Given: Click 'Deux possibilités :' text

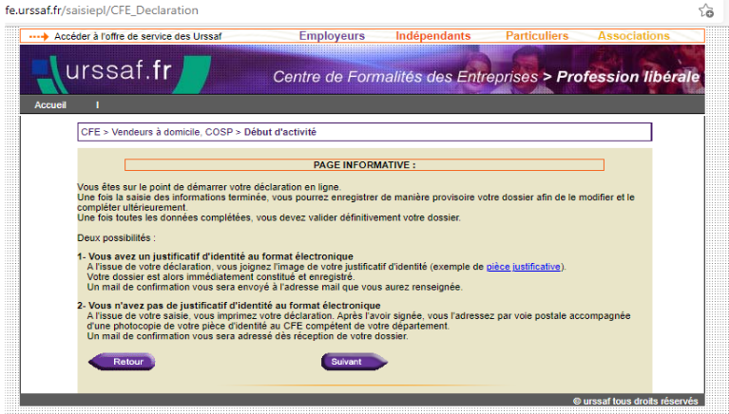Looking at the screenshot, I should [116, 238].
